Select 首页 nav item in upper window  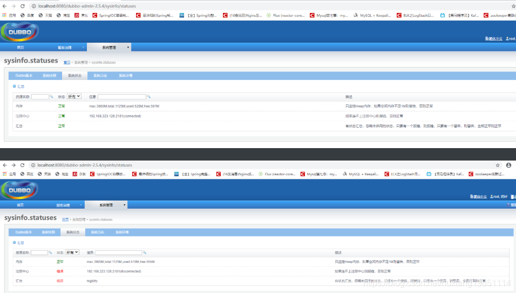pyautogui.click(x=21, y=48)
